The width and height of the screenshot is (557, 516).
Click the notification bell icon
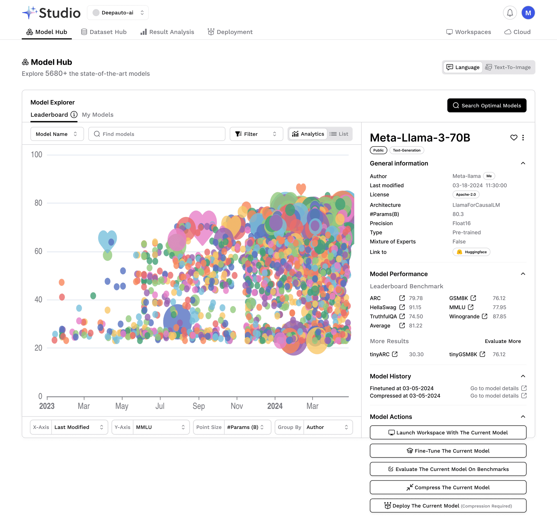click(x=510, y=13)
